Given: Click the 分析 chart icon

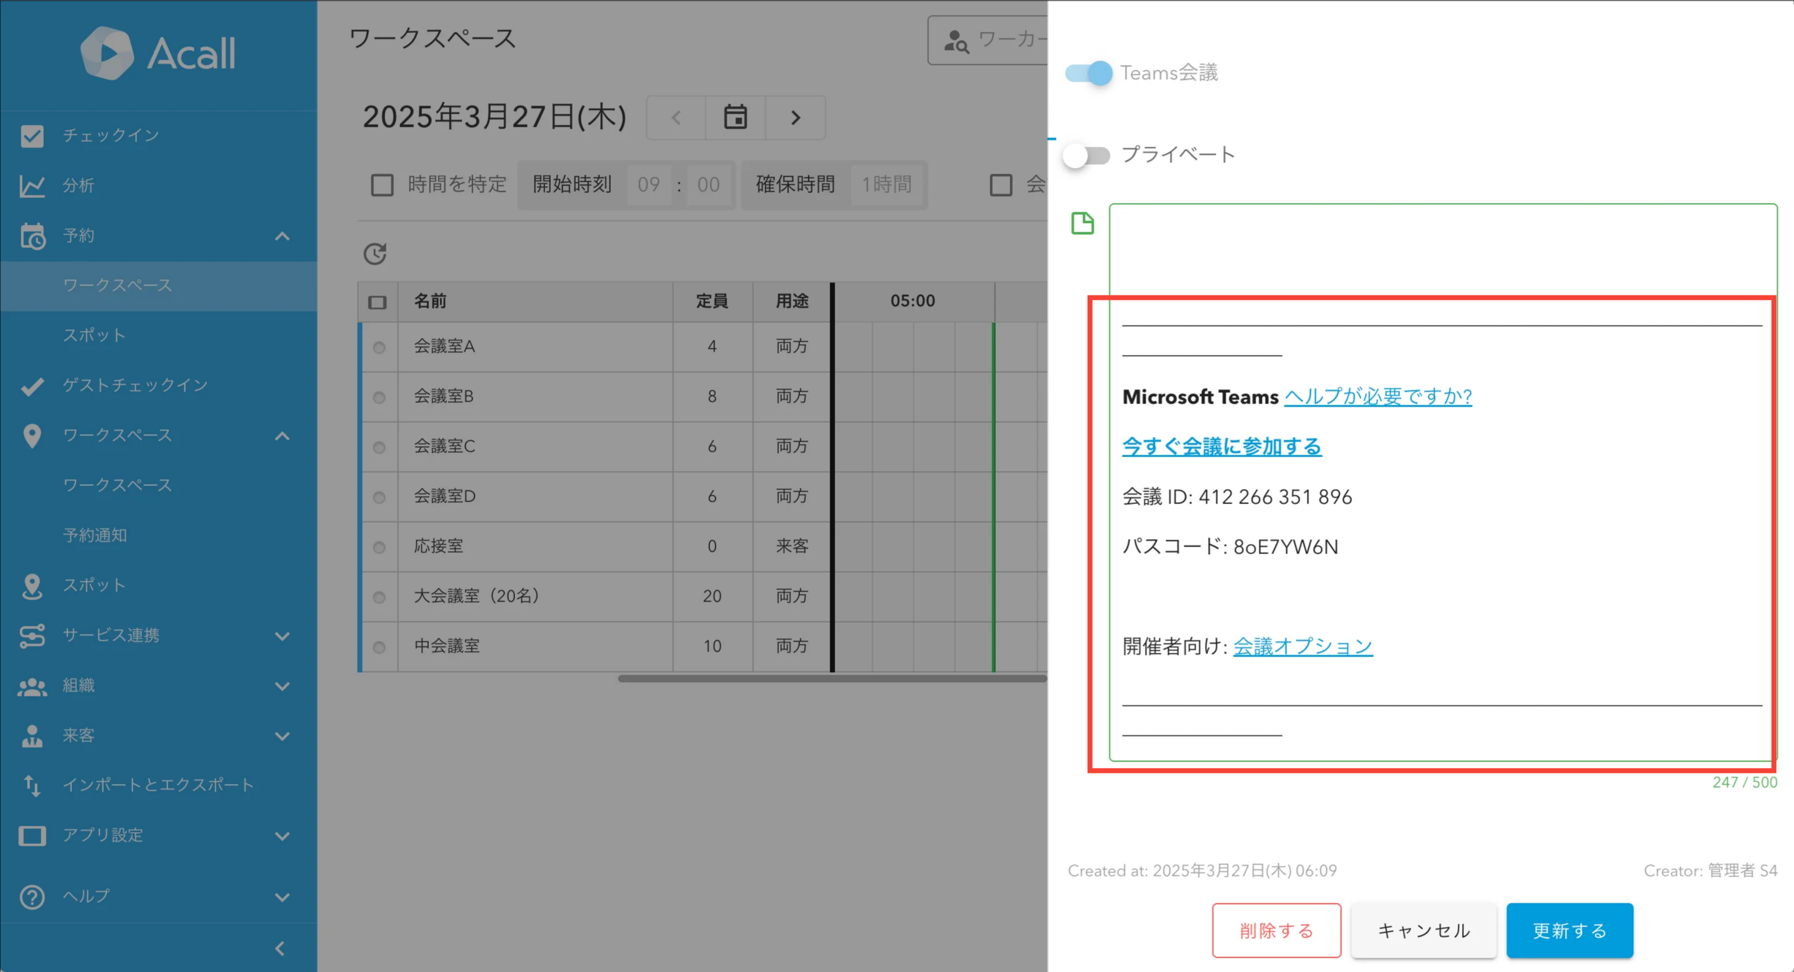Looking at the screenshot, I should pyautogui.click(x=32, y=186).
